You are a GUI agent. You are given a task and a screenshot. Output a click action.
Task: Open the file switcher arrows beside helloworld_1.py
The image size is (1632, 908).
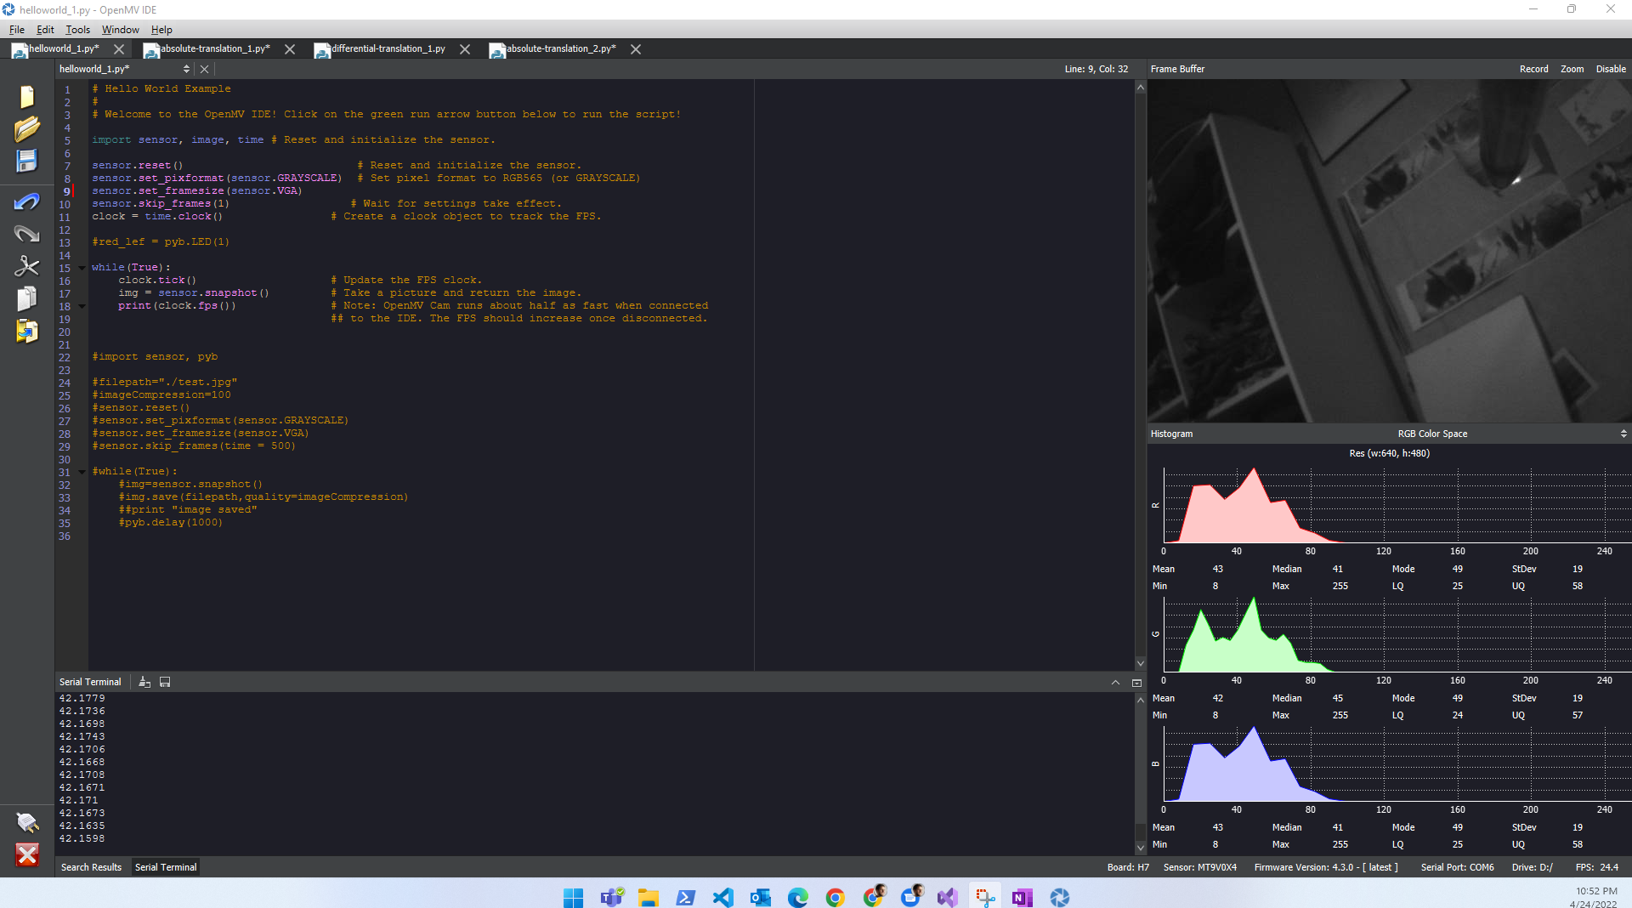point(186,69)
